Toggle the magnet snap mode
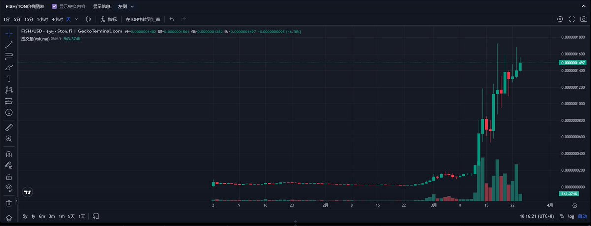 point(9,154)
